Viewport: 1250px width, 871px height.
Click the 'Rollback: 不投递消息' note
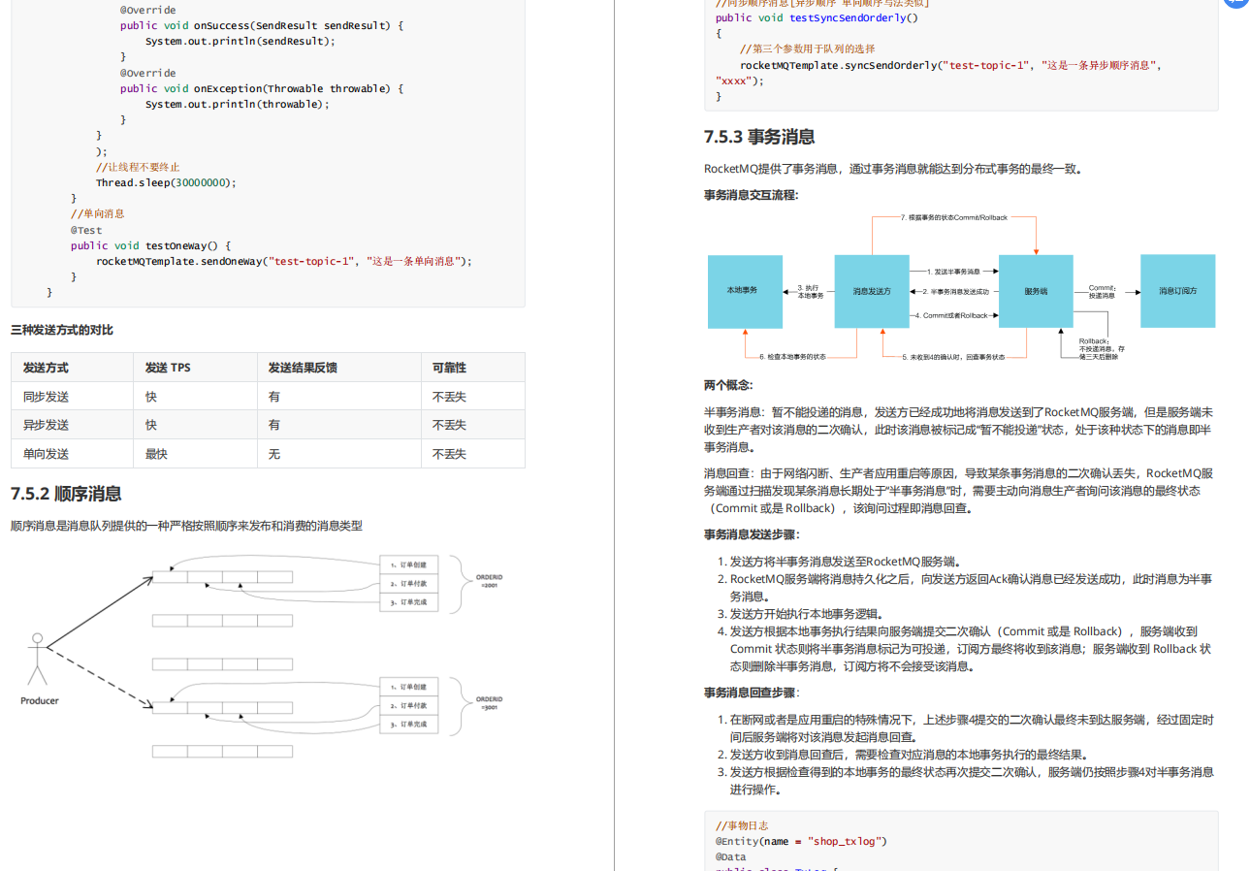coord(1103,348)
